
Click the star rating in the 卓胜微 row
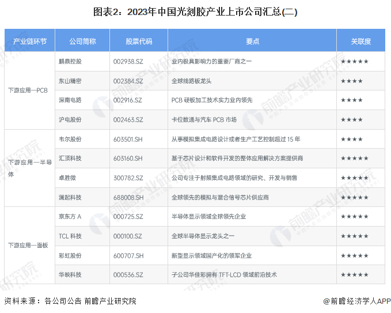(x=355, y=178)
